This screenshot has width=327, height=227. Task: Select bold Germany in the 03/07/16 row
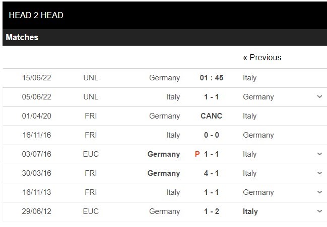tap(164, 154)
